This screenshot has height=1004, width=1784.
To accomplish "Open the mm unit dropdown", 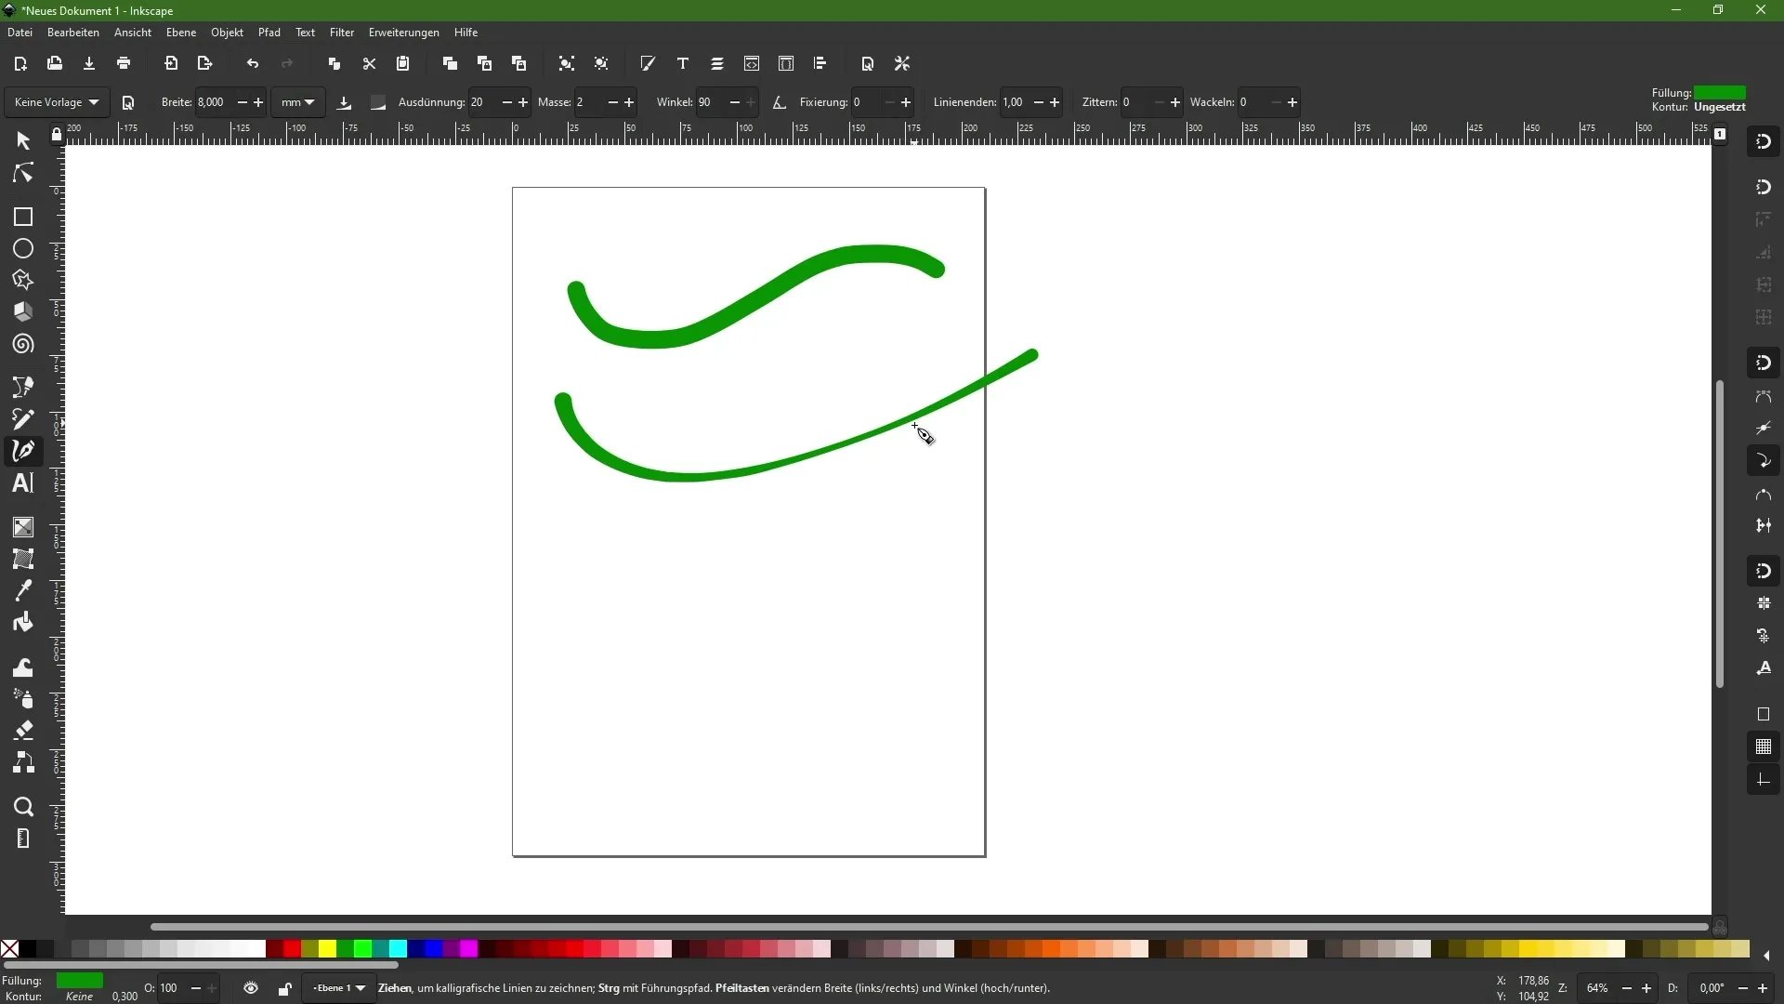I will tap(298, 102).
